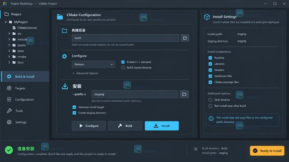Image resolution: width=289 pixels, height=162 pixels.
Task: Click the Targets bullseye icon
Action: (x=9, y=88)
